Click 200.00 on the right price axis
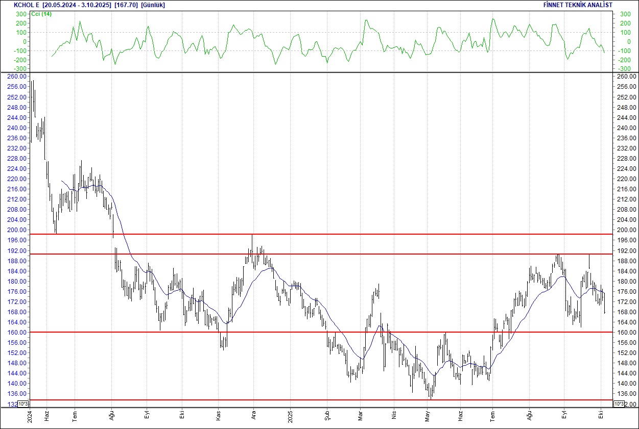Image resolution: width=639 pixels, height=429 pixels. point(626,230)
